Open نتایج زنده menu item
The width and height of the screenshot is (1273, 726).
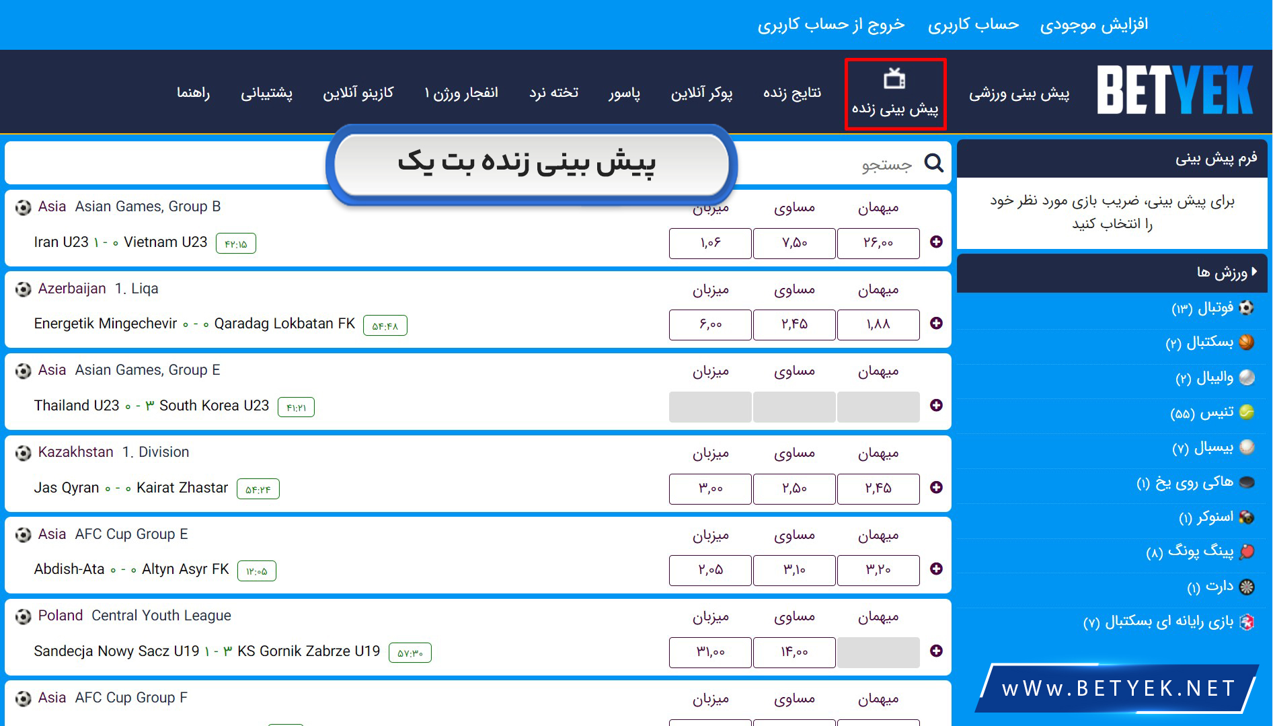click(x=792, y=93)
